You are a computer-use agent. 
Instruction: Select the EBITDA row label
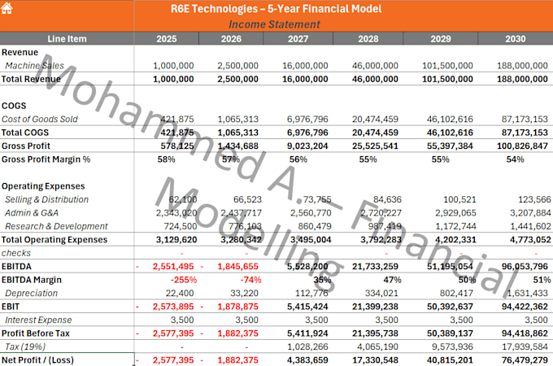(16, 267)
